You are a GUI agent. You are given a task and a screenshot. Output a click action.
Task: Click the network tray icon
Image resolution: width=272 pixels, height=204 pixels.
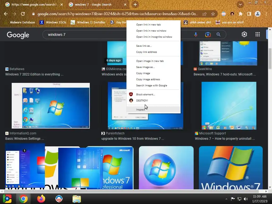click(x=239, y=199)
